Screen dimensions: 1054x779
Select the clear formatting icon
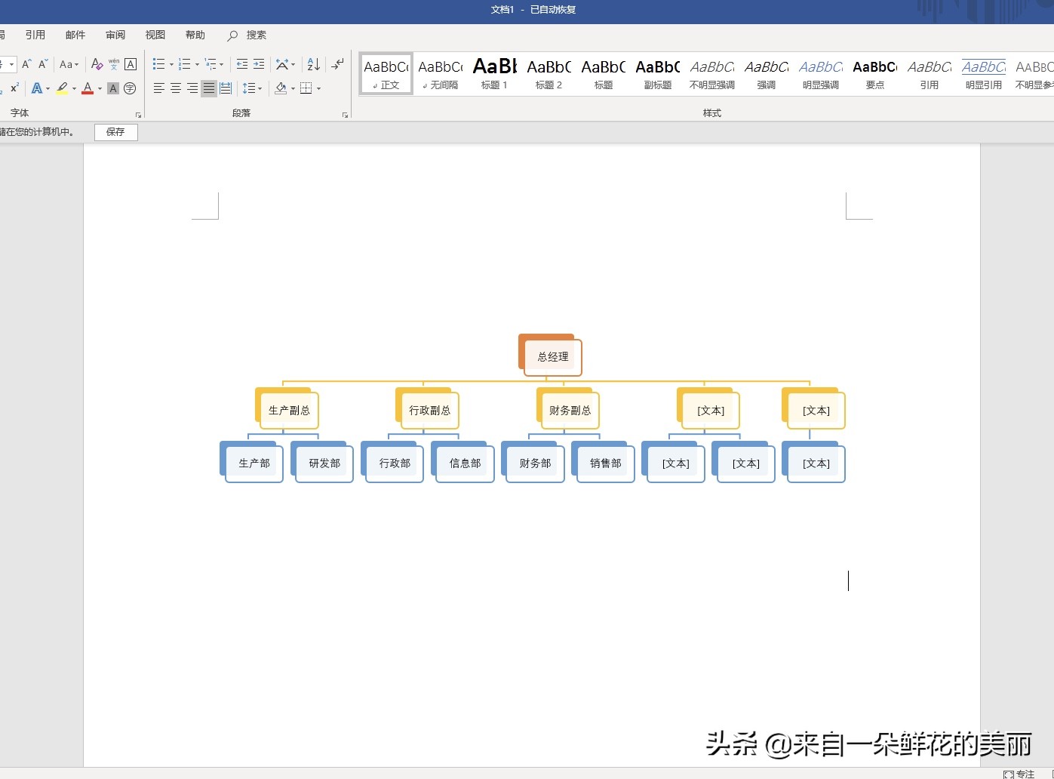97,64
